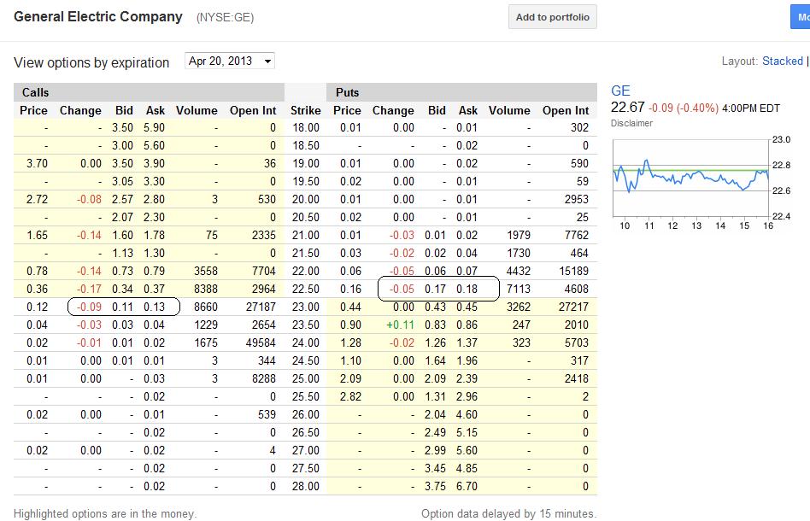Click put open interest 2953
810x521 pixels.
(577, 199)
